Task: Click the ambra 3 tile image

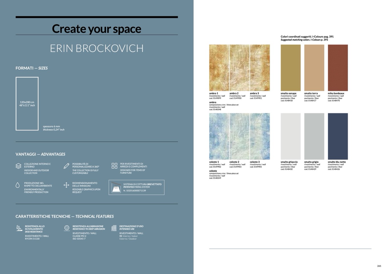Action: coord(260,68)
